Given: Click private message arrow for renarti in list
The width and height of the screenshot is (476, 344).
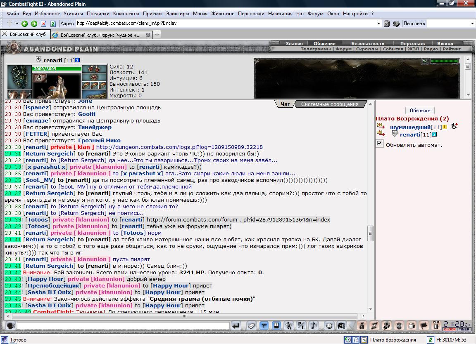Looking at the screenshot, I should point(381,133).
